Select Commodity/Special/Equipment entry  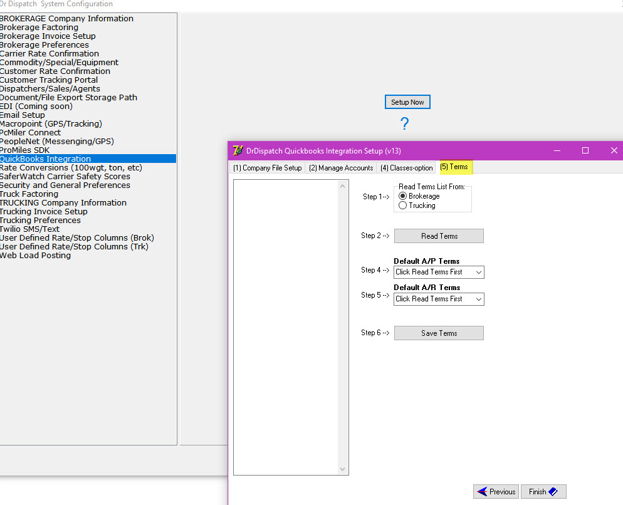point(59,63)
